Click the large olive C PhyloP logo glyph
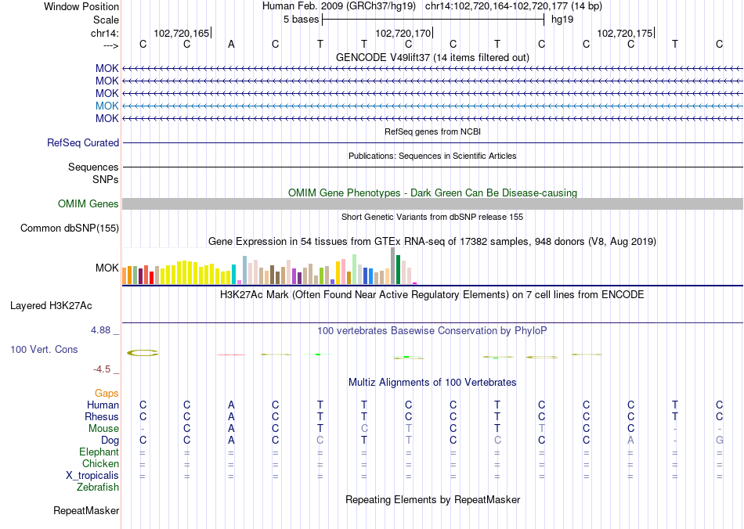This screenshot has width=744, height=529. pos(143,353)
